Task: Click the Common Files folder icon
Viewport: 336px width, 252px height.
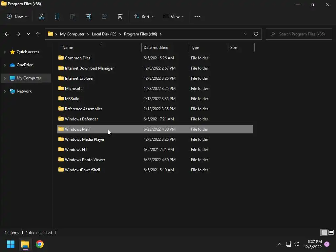Action: click(61, 58)
